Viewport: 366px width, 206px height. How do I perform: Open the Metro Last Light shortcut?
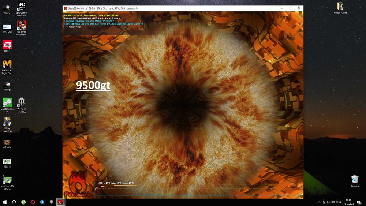(7, 67)
